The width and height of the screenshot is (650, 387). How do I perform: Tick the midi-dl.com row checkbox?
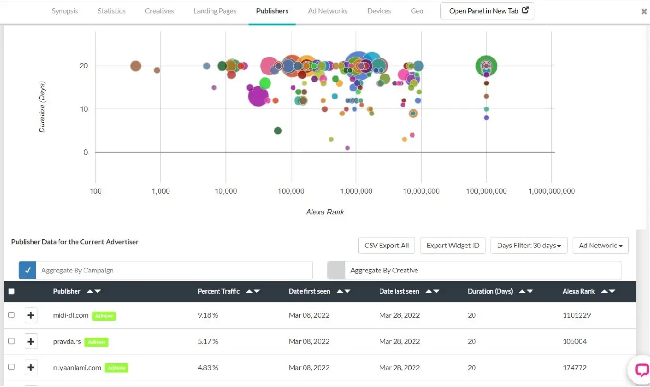pyautogui.click(x=12, y=315)
